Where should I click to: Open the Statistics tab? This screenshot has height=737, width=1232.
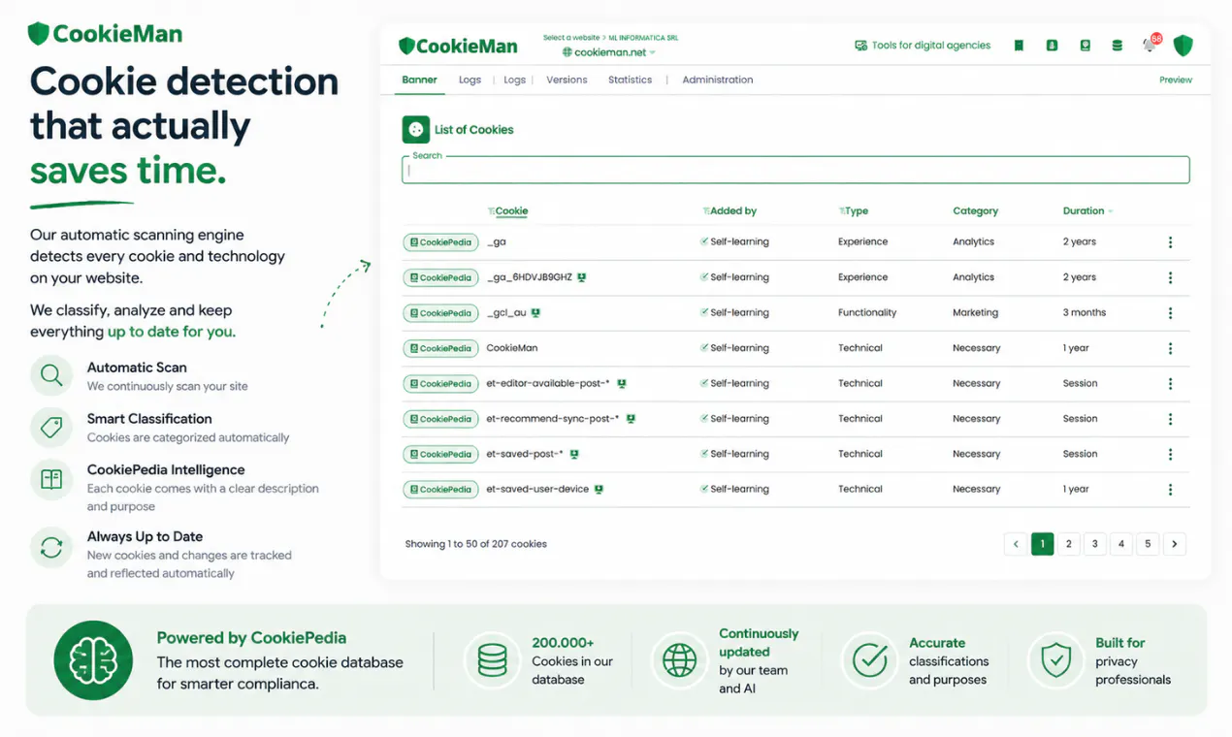pyautogui.click(x=630, y=80)
